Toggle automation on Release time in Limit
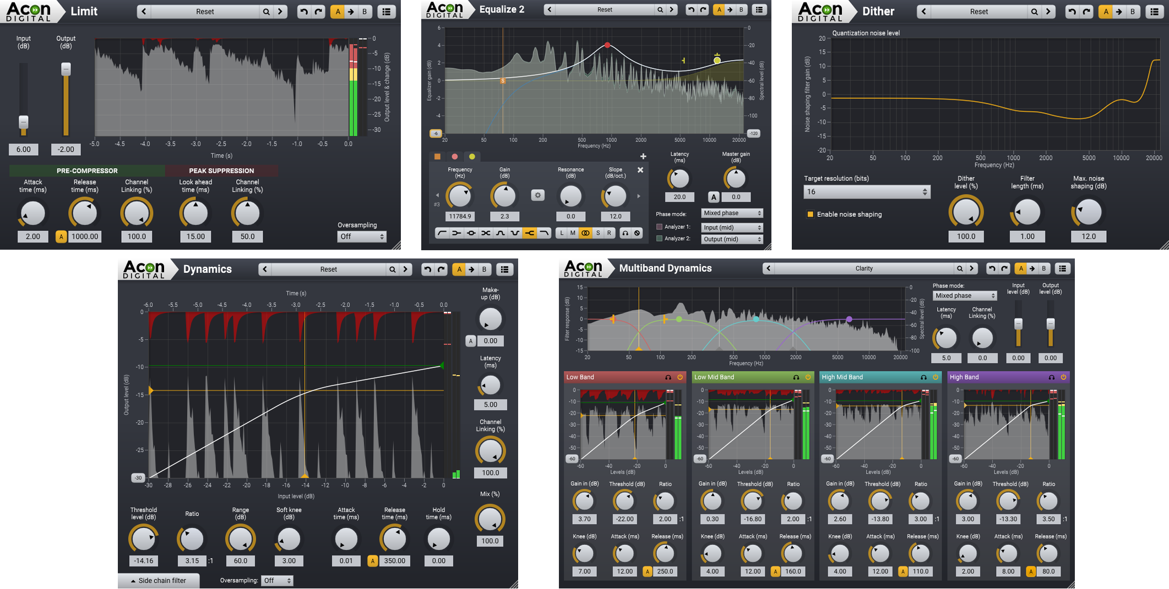The width and height of the screenshot is (1169, 589). tap(62, 236)
